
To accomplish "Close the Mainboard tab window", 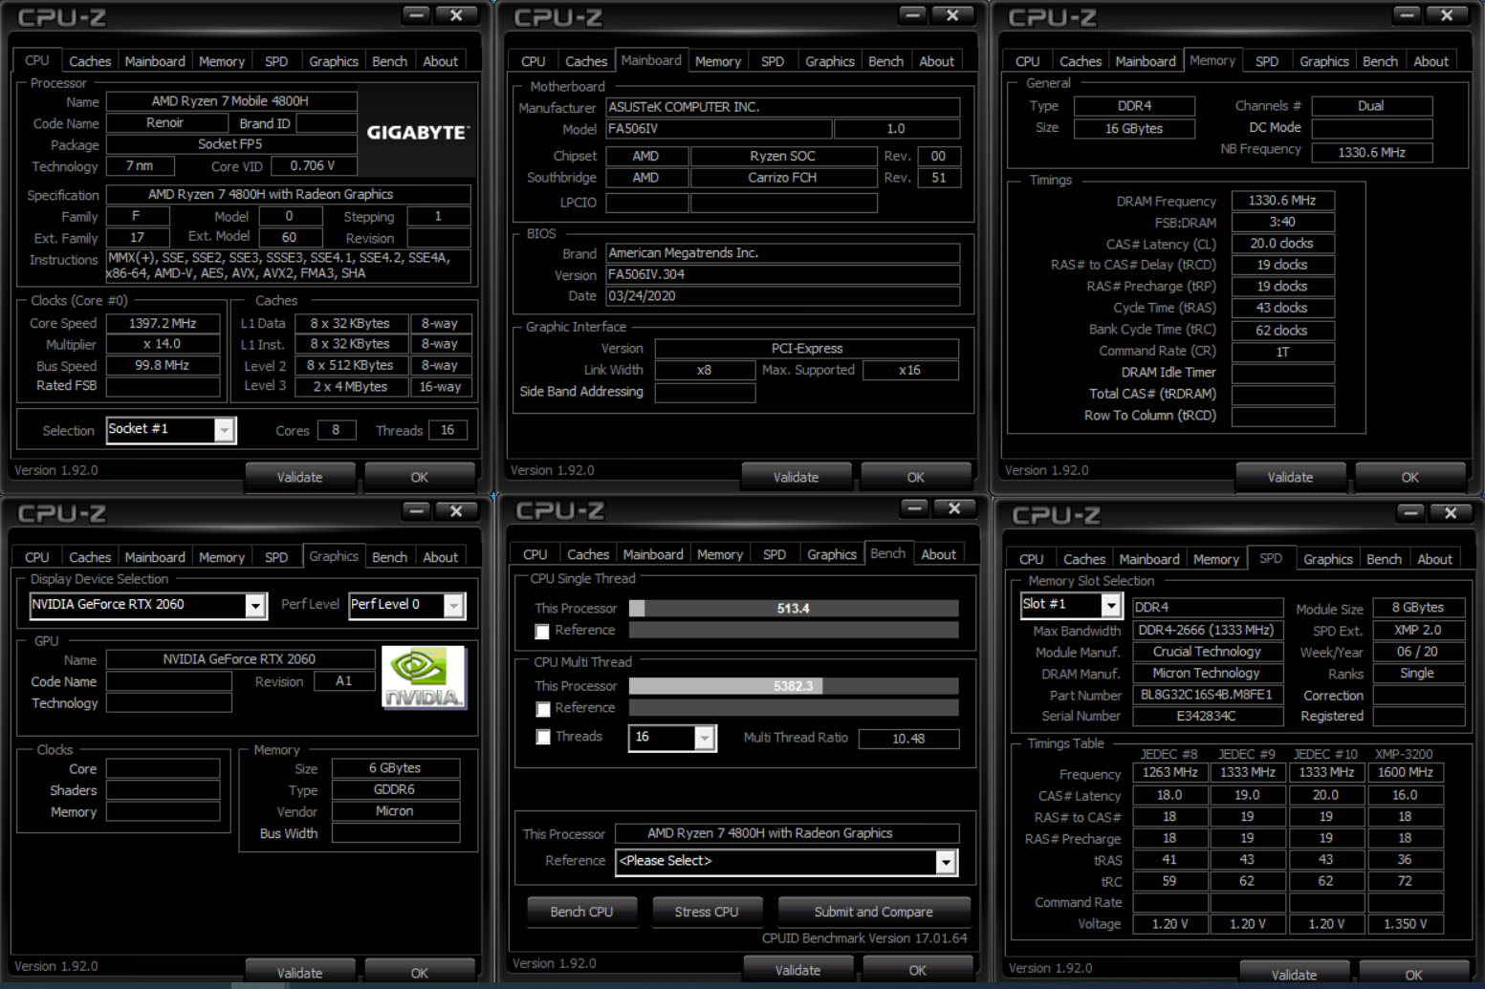I will 953,14.
